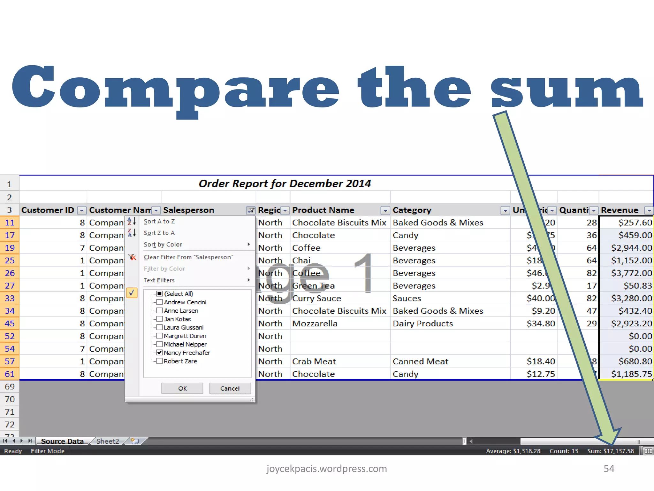Click the Clear Filter funnel icon
654x491 pixels.
[132, 257]
